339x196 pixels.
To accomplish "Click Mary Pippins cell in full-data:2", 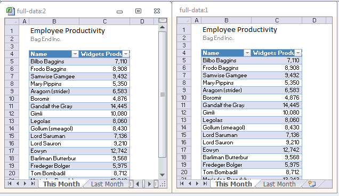I will [54, 84].
